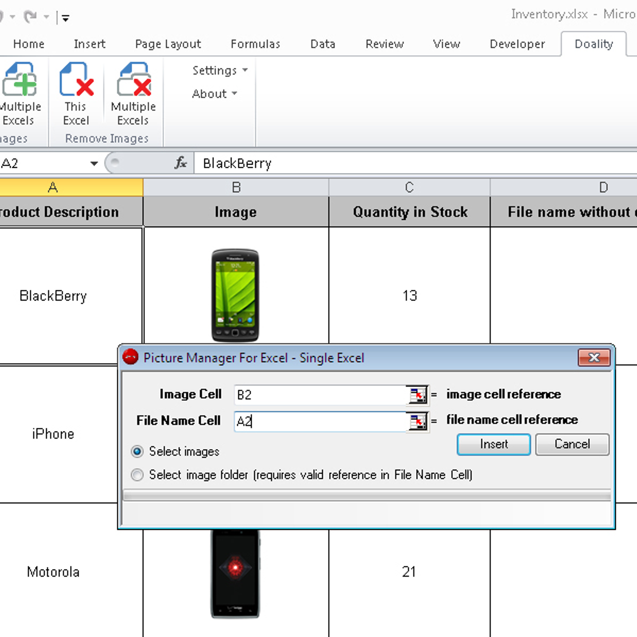Switch to the Data tab
This screenshot has width=637, height=637.
[323, 44]
